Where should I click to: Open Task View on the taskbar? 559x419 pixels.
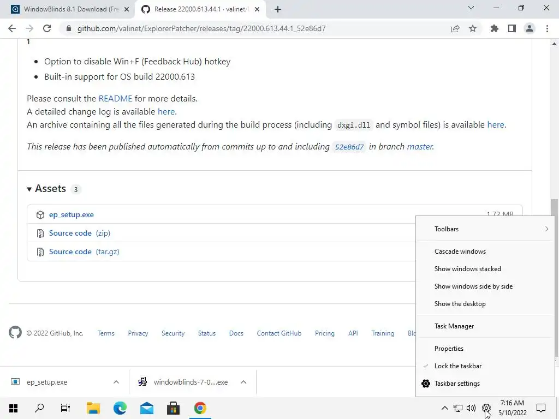pyautogui.click(x=66, y=408)
